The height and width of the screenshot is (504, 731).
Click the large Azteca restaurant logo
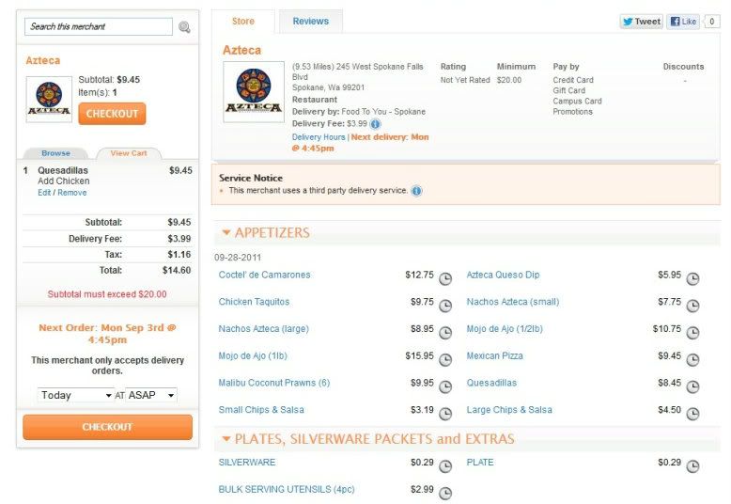pyautogui.click(x=254, y=92)
